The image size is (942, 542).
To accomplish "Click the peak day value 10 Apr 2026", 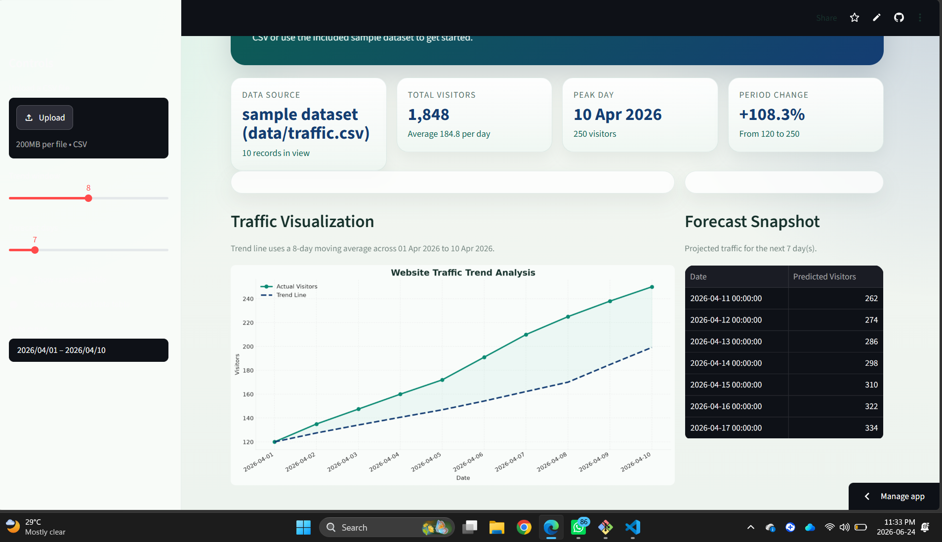I will [617, 115].
